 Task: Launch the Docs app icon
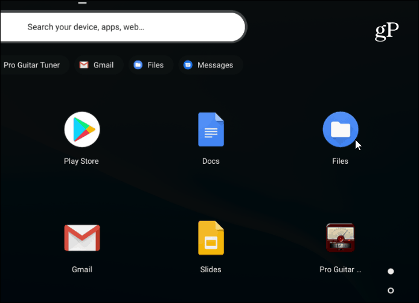click(x=211, y=130)
